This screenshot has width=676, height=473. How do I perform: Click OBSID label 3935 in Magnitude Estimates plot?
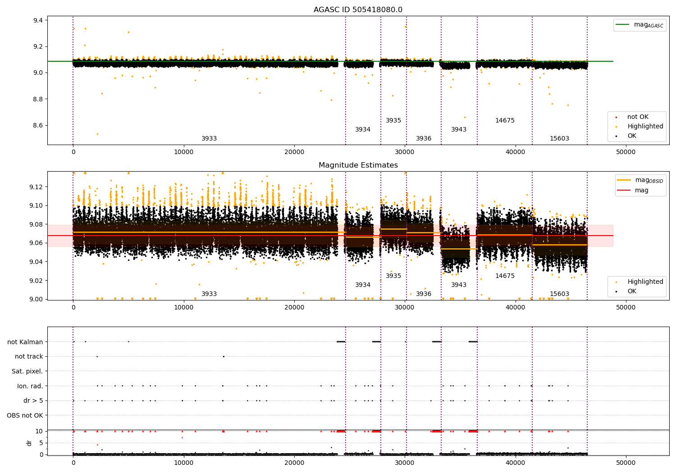click(x=393, y=276)
